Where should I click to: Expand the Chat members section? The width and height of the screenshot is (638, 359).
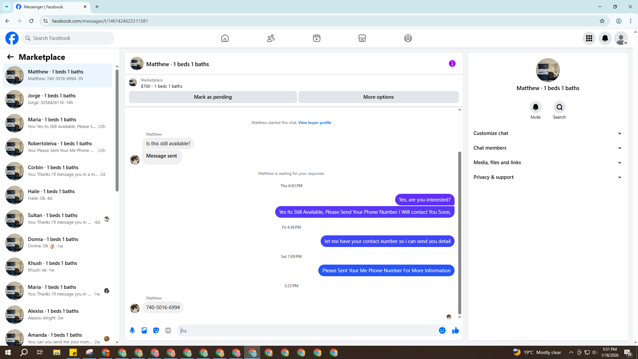click(x=548, y=148)
